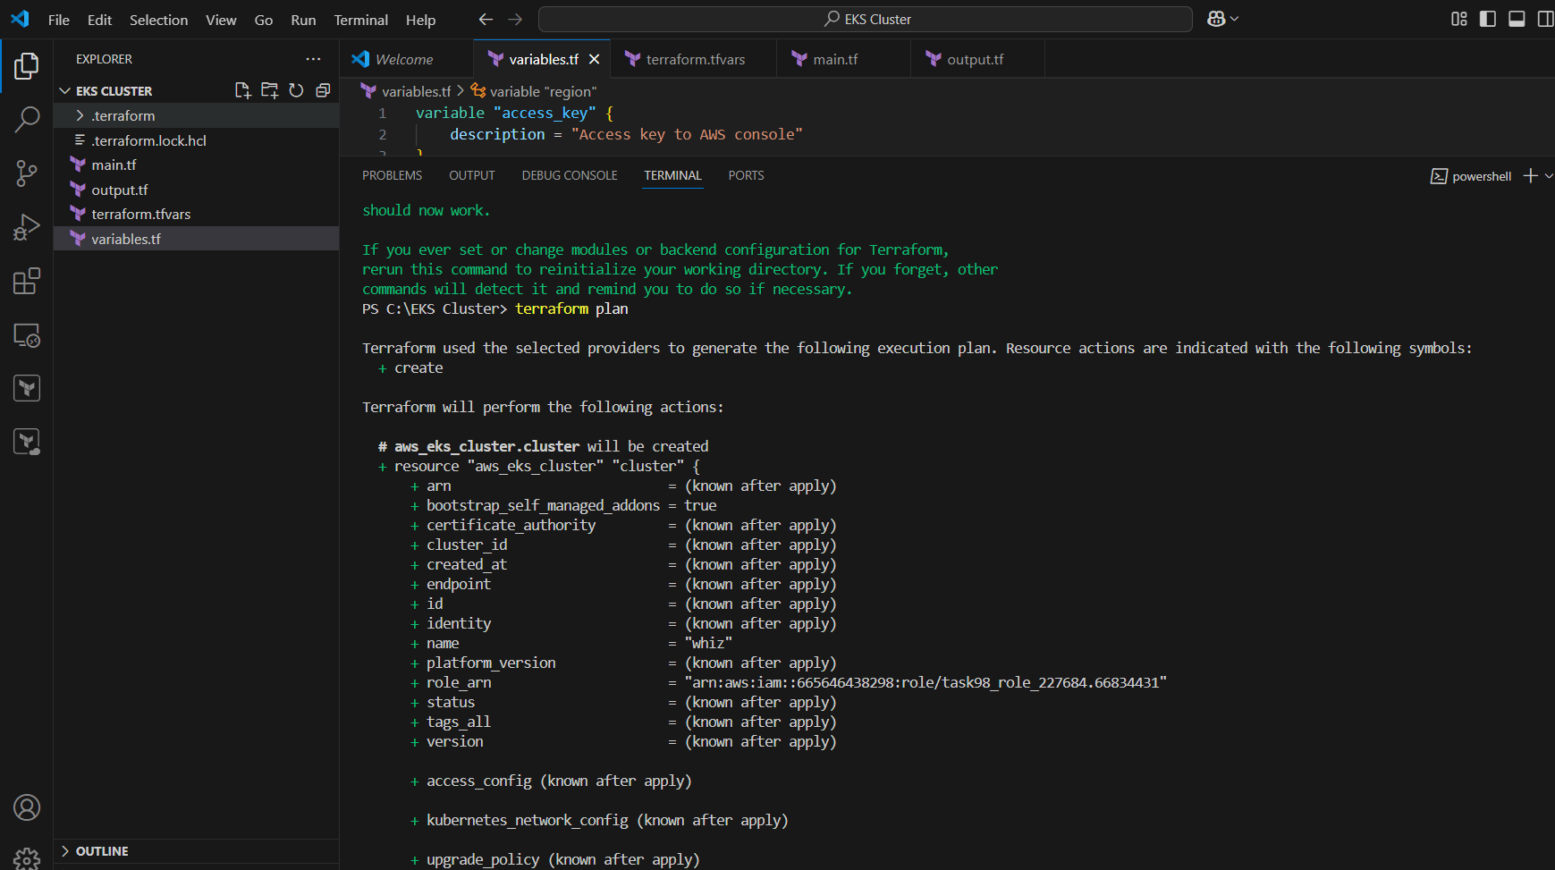The width and height of the screenshot is (1555, 870).
Task: Switch to the Welcome tab
Action: pyautogui.click(x=407, y=59)
